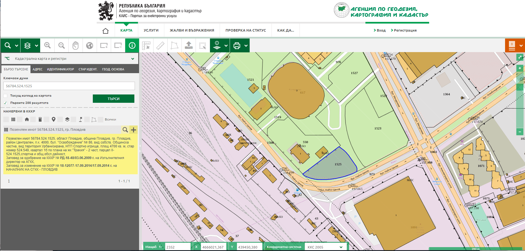Select the measure distance ruler tool
Viewport: 525px width, 251px height.
click(160, 45)
